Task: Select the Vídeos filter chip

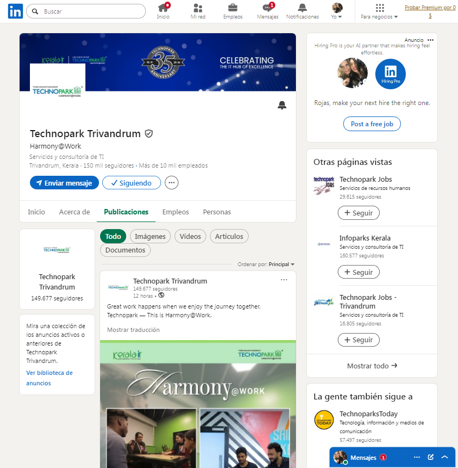Action: (x=190, y=236)
